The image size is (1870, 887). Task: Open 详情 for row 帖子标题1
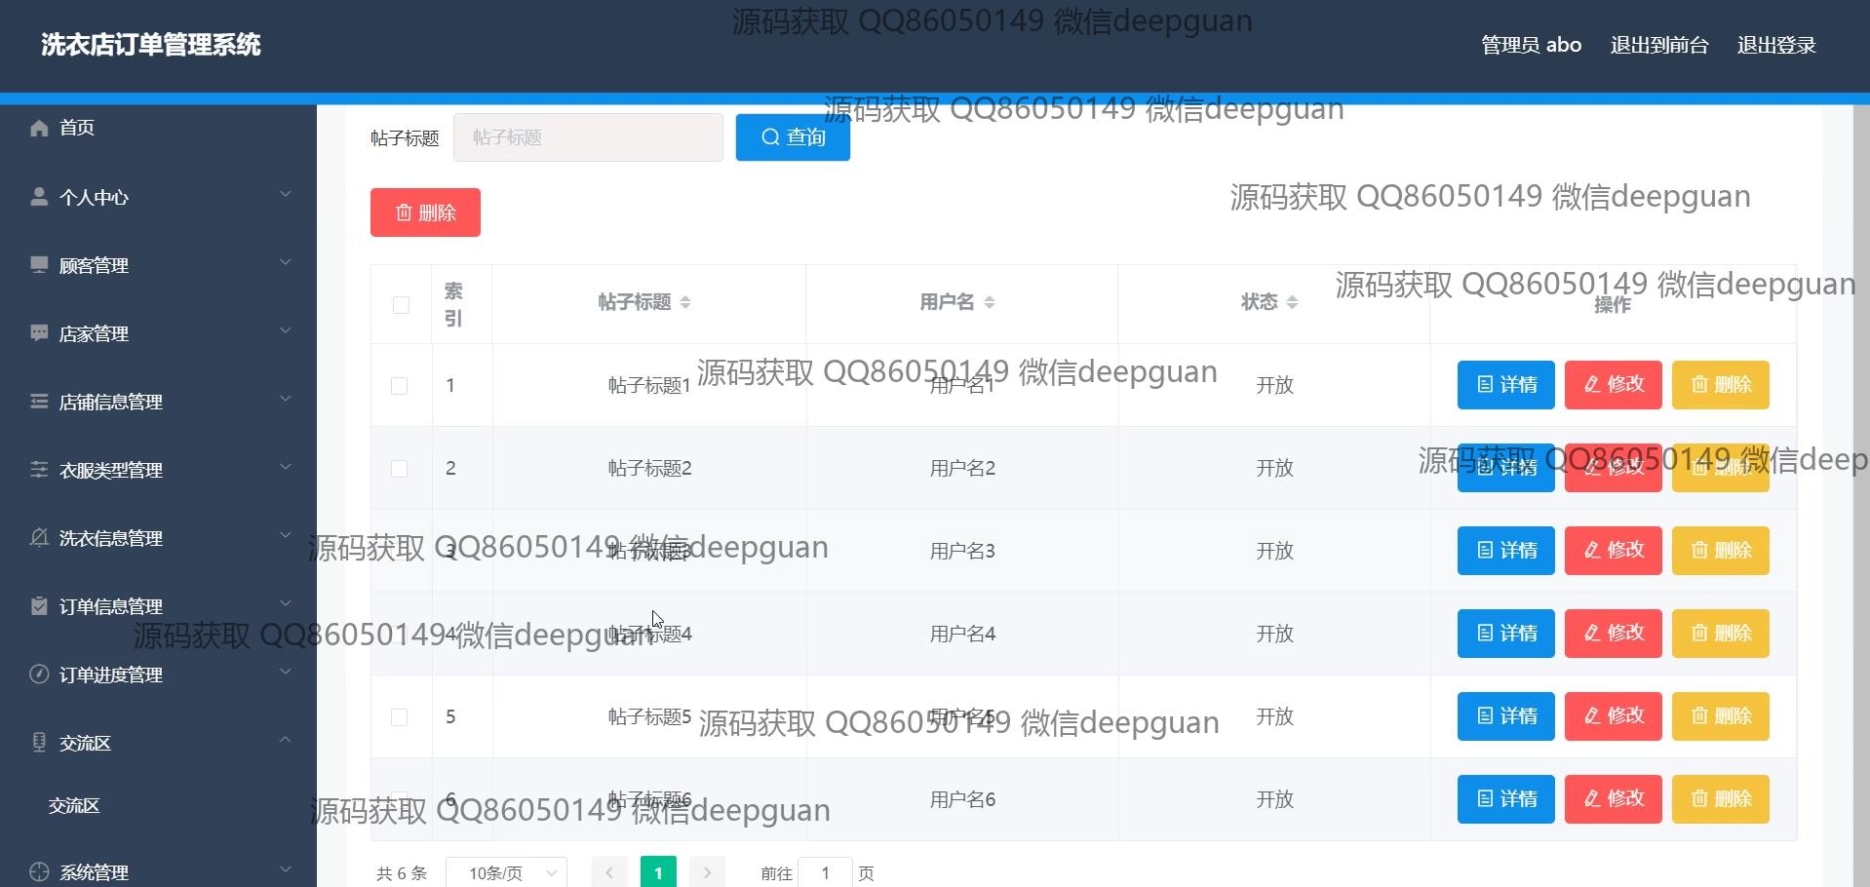[1506, 385]
